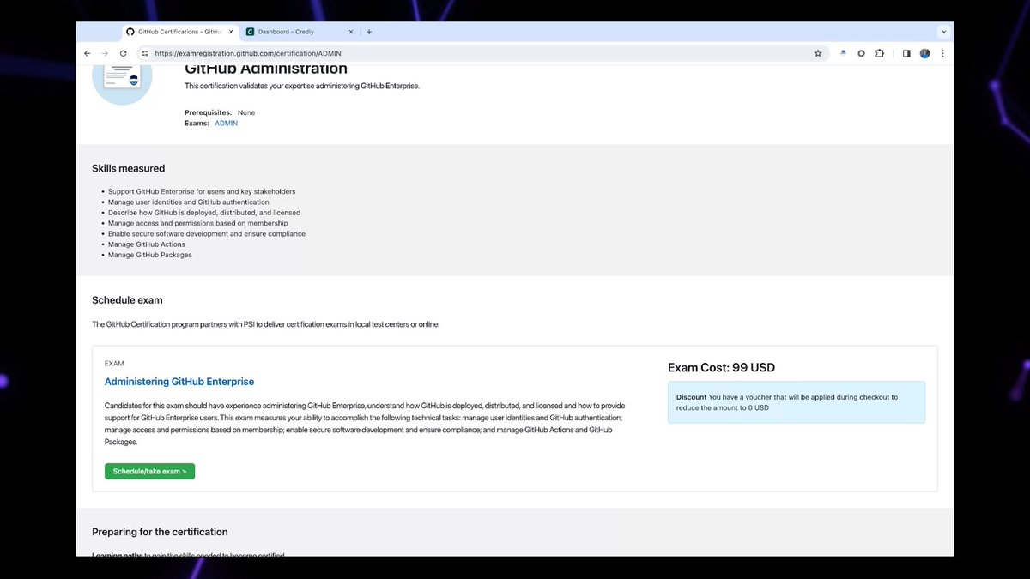Click the 'Exam Cost: 99 USD' text
Image resolution: width=1030 pixels, height=579 pixels.
click(x=721, y=368)
